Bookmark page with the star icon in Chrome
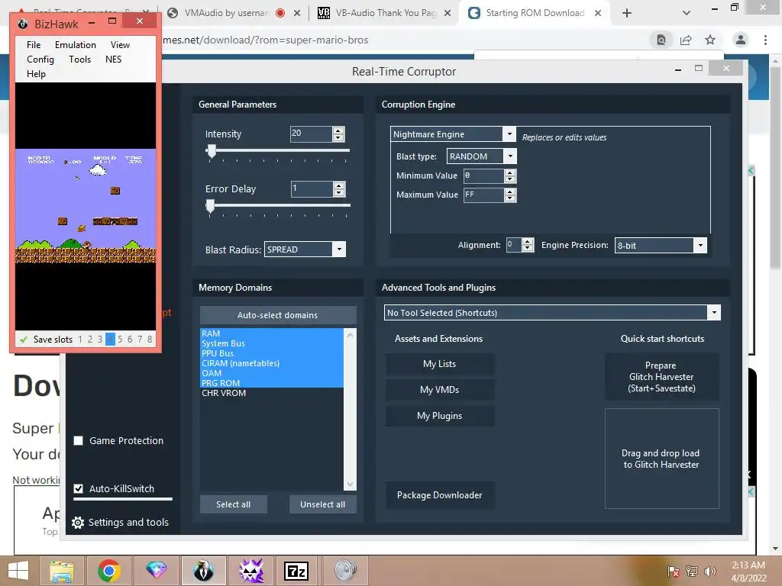This screenshot has height=586, width=782. 710,40
